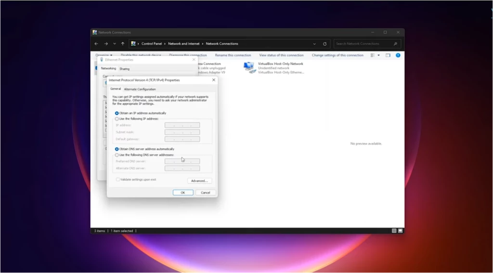The image size is (493, 273).
Task: Click Network Connections breadcrumb
Action: tap(222, 44)
